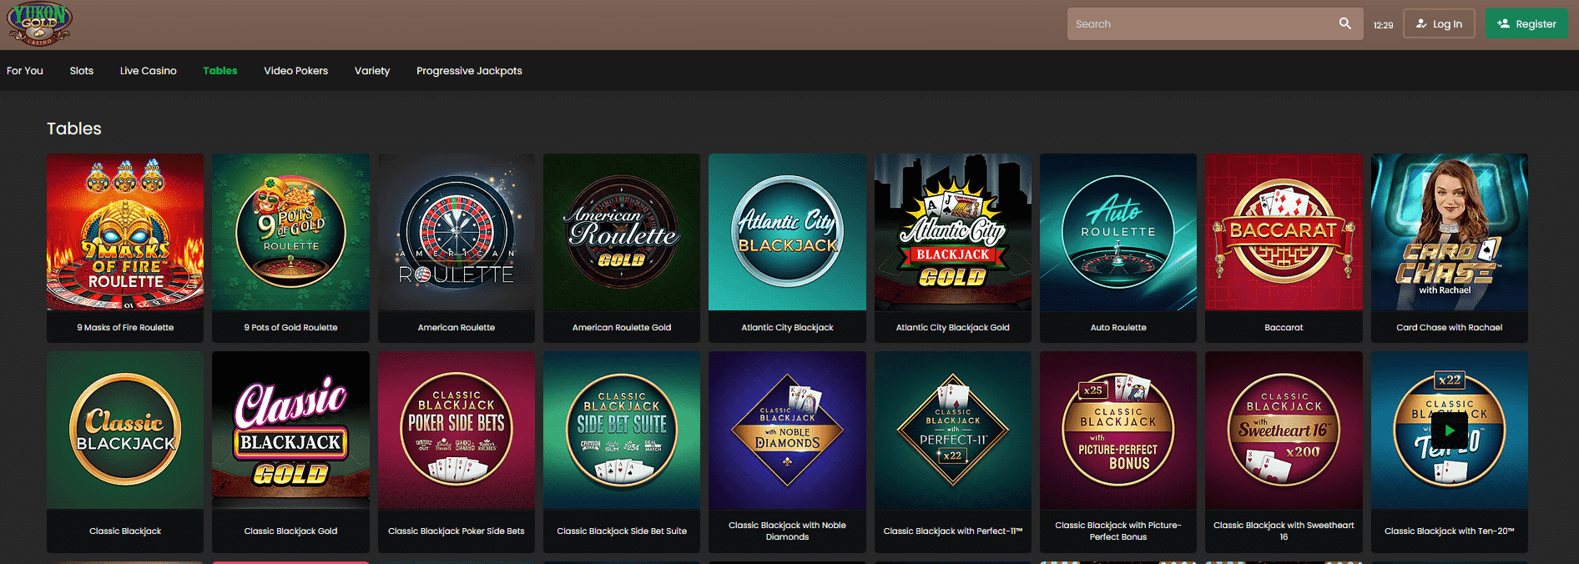Click the Yukon Gold Casino logo

point(39,23)
